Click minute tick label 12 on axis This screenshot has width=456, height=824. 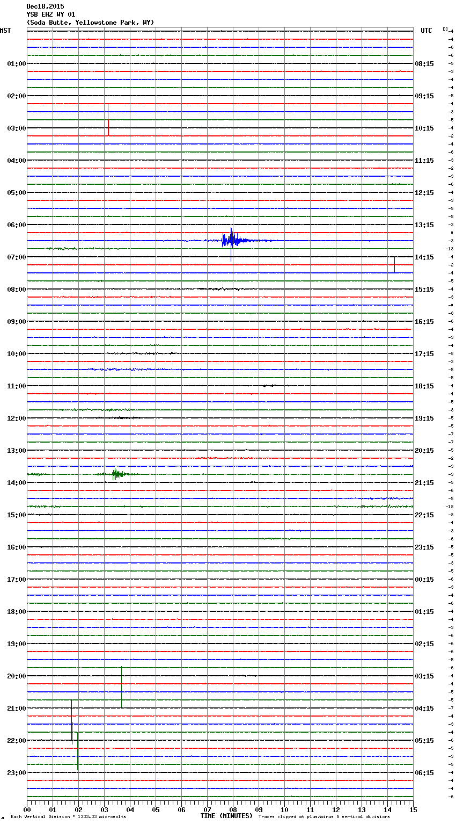[336, 809]
